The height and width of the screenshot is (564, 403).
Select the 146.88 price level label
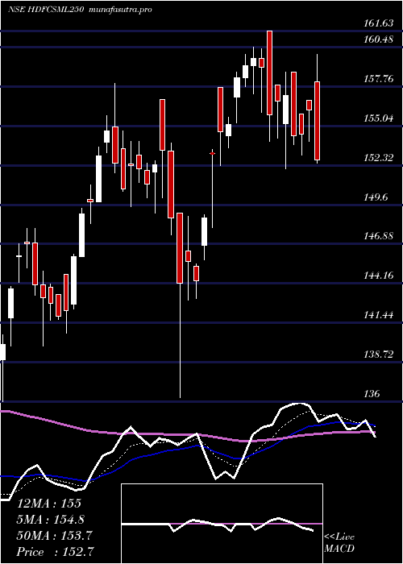378,236
